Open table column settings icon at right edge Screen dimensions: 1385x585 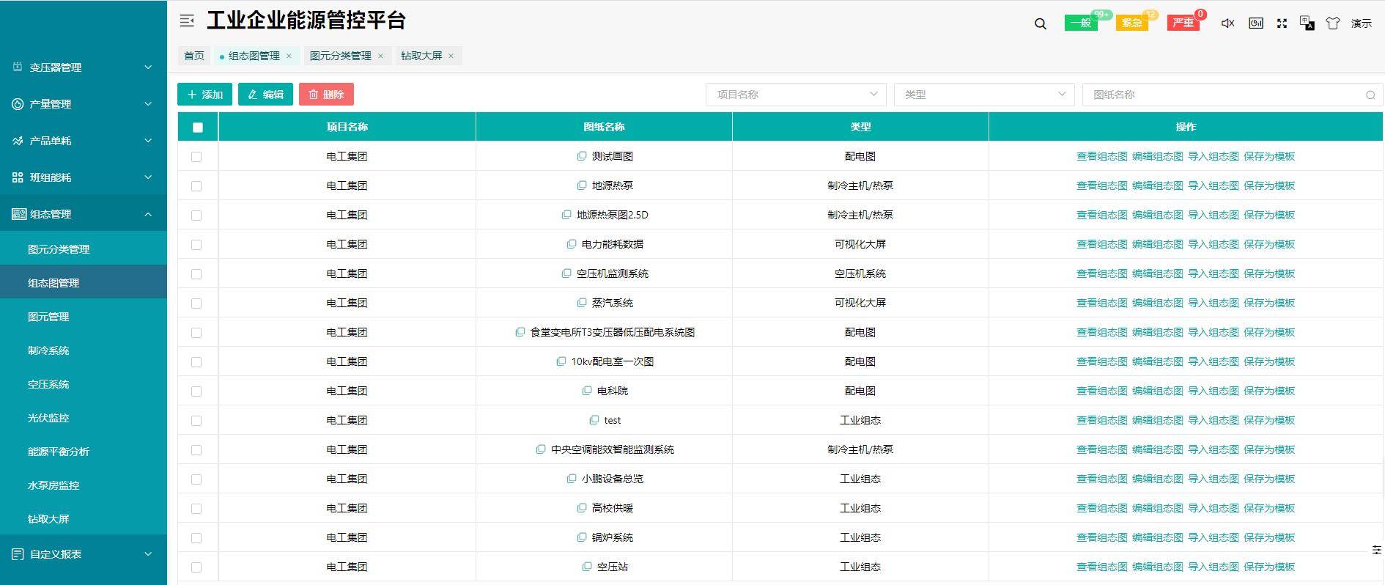pyautogui.click(x=1376, y=550)
